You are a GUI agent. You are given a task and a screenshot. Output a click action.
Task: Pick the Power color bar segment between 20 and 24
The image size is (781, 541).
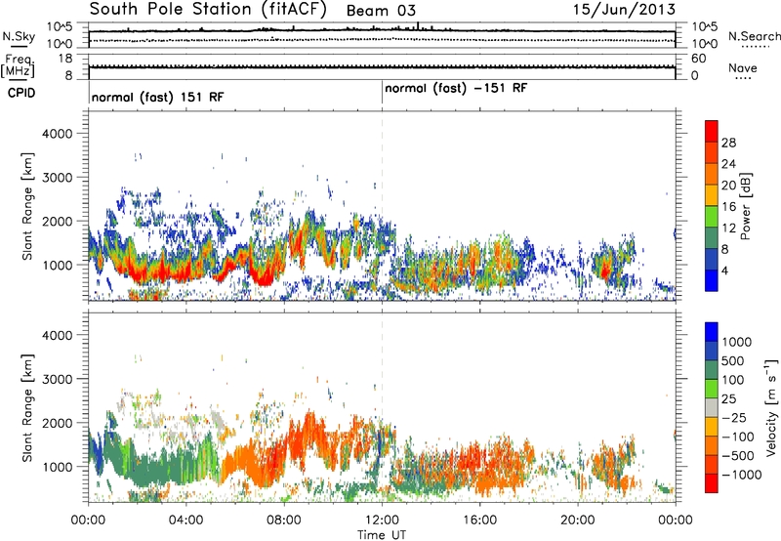click(712, 174)
